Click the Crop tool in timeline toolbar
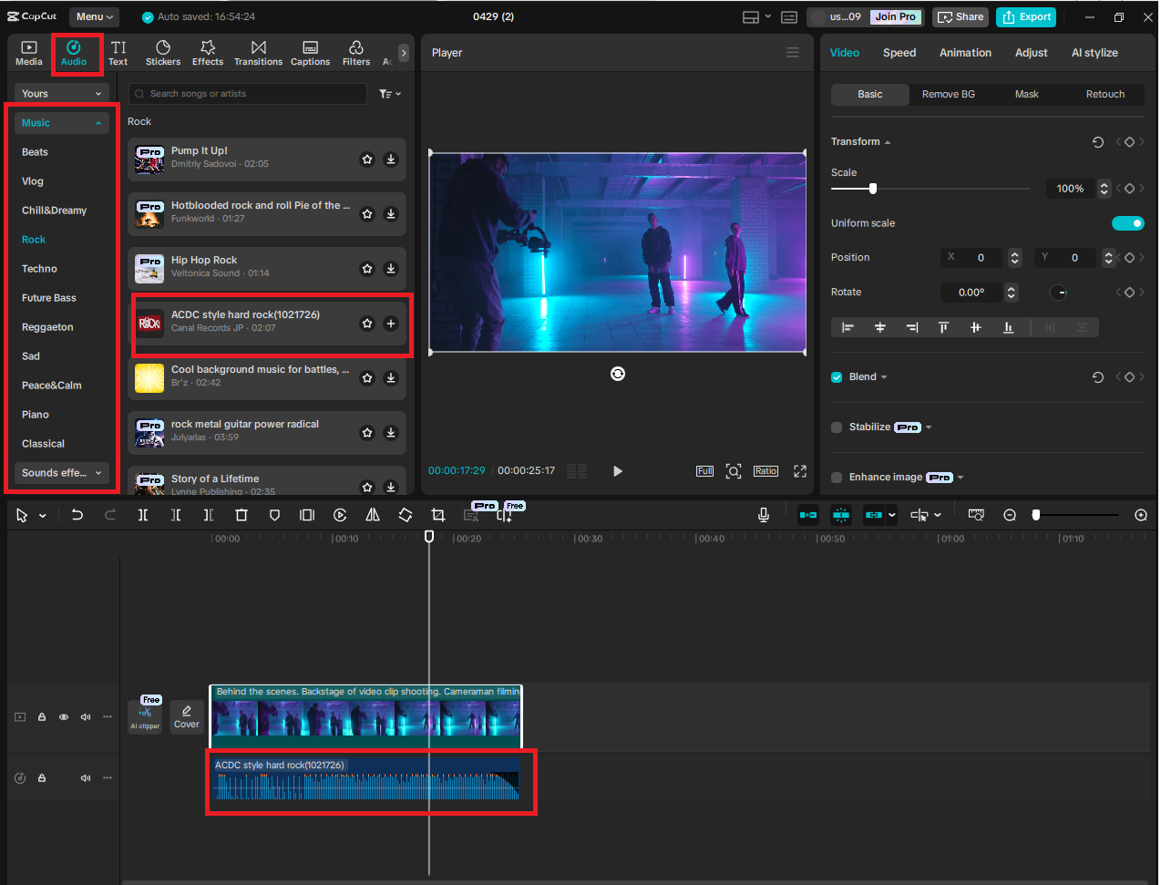This screenshot has width=1161, height=885. [438, 515]
